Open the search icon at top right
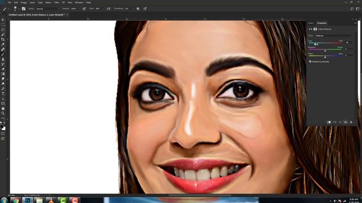 (x=352, y=9)
